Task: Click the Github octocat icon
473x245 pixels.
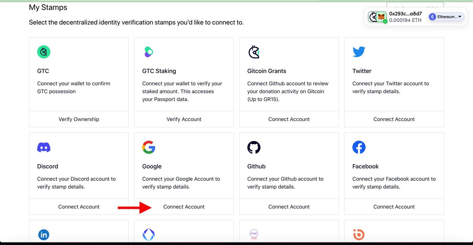Action: click(254, 147)
